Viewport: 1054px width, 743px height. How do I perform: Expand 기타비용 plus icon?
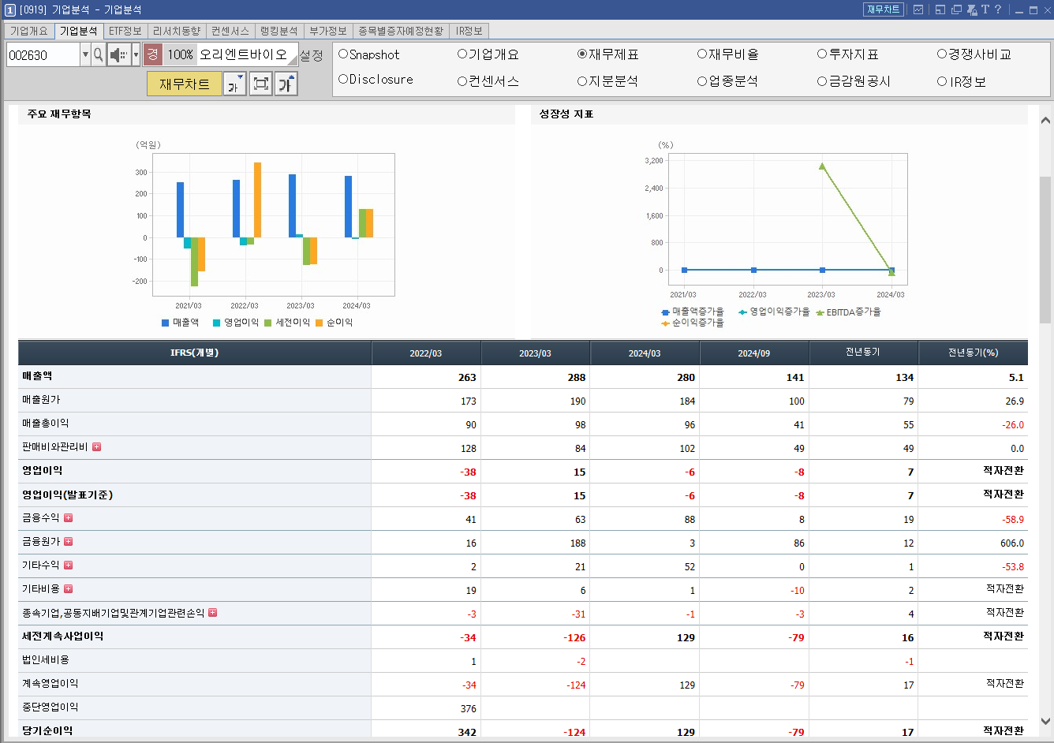69,588
